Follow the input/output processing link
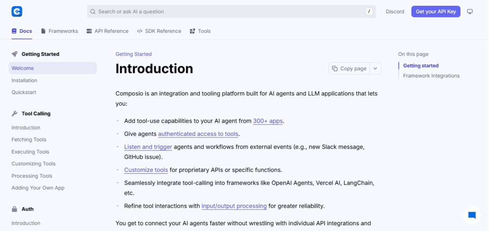This screenshot has height=231, width=489. [234, 206]
